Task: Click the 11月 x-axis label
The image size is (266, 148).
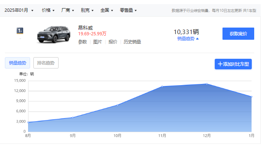Action: click(x=162, y=136)
